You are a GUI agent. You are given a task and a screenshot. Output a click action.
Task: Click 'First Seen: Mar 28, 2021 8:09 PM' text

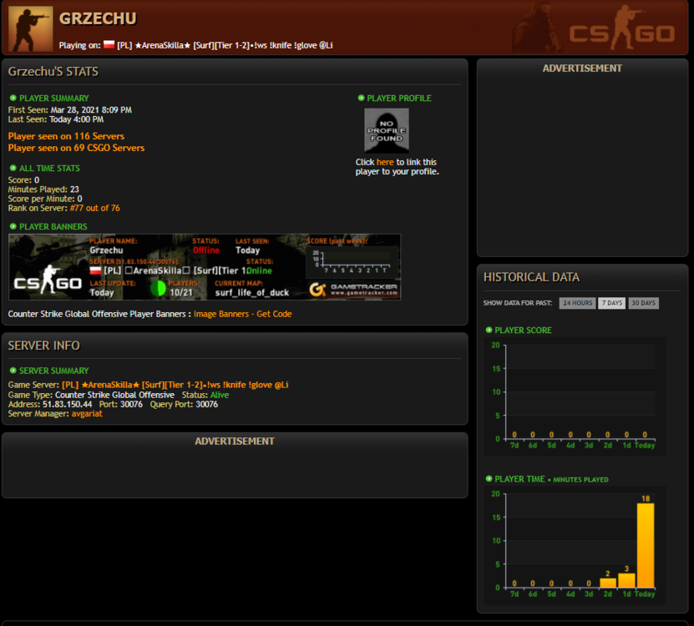coord(70,109)
